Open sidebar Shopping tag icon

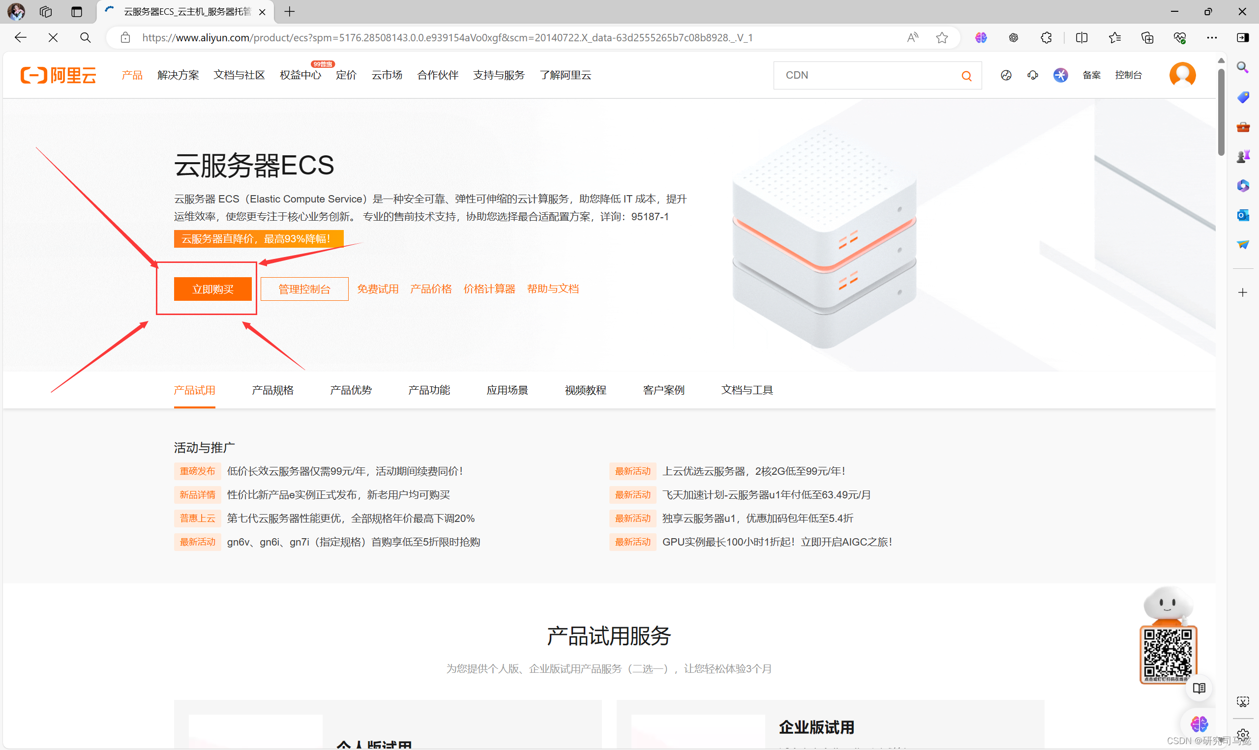point(1243,97)
